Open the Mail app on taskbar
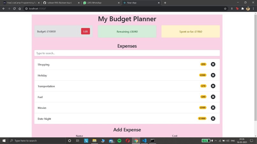257x144 pixels. coord(112,141)
